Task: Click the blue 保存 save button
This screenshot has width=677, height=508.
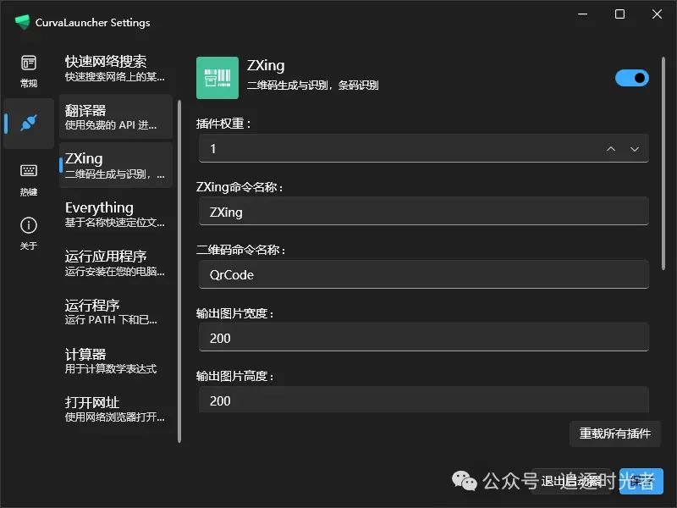Action: click(x=641, y=481)
